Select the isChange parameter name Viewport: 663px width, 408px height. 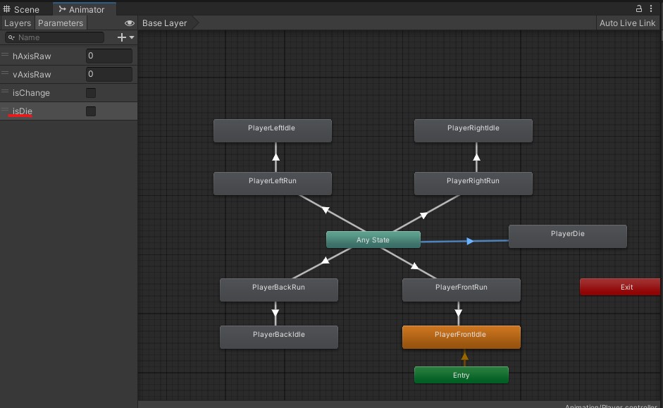point(31,92)
